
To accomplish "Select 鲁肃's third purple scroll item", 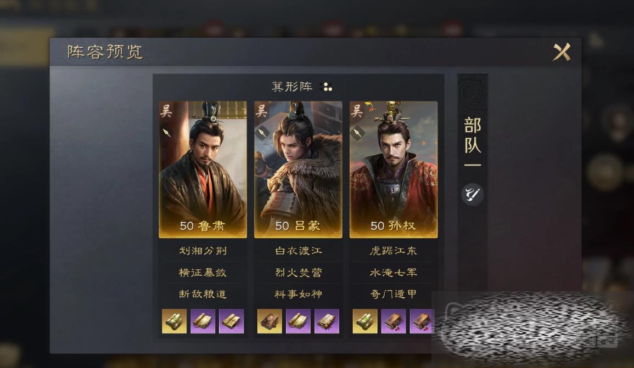I will click(x=231, y=321).
